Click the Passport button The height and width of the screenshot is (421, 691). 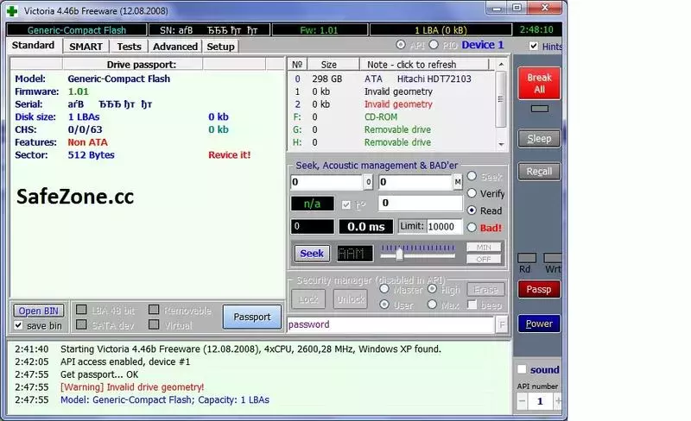click(x=252, y=317)
